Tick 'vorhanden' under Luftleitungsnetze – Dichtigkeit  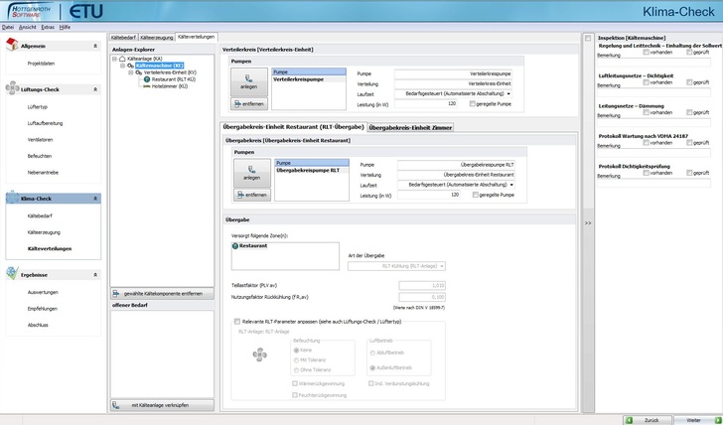point(646,82)
